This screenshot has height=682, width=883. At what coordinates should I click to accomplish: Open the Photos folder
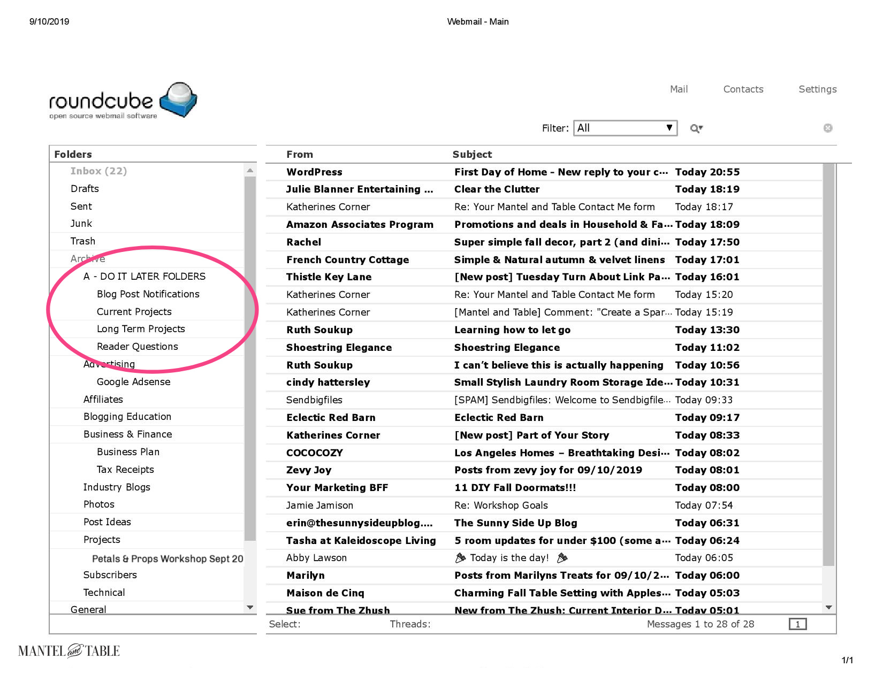tap(147, 504)
